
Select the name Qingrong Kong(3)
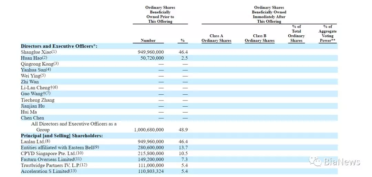[x=40, y=64]
